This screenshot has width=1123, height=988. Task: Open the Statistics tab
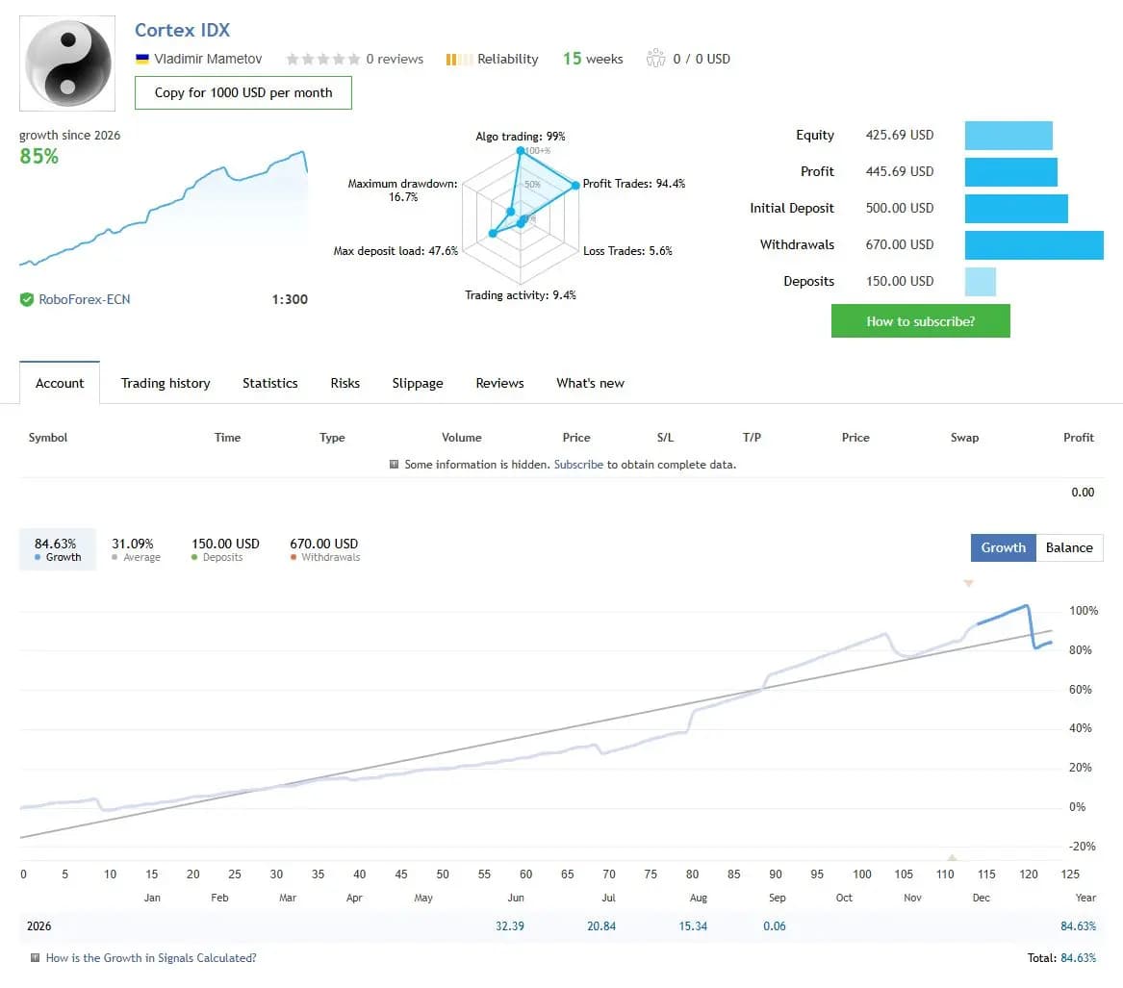point(270,383)
